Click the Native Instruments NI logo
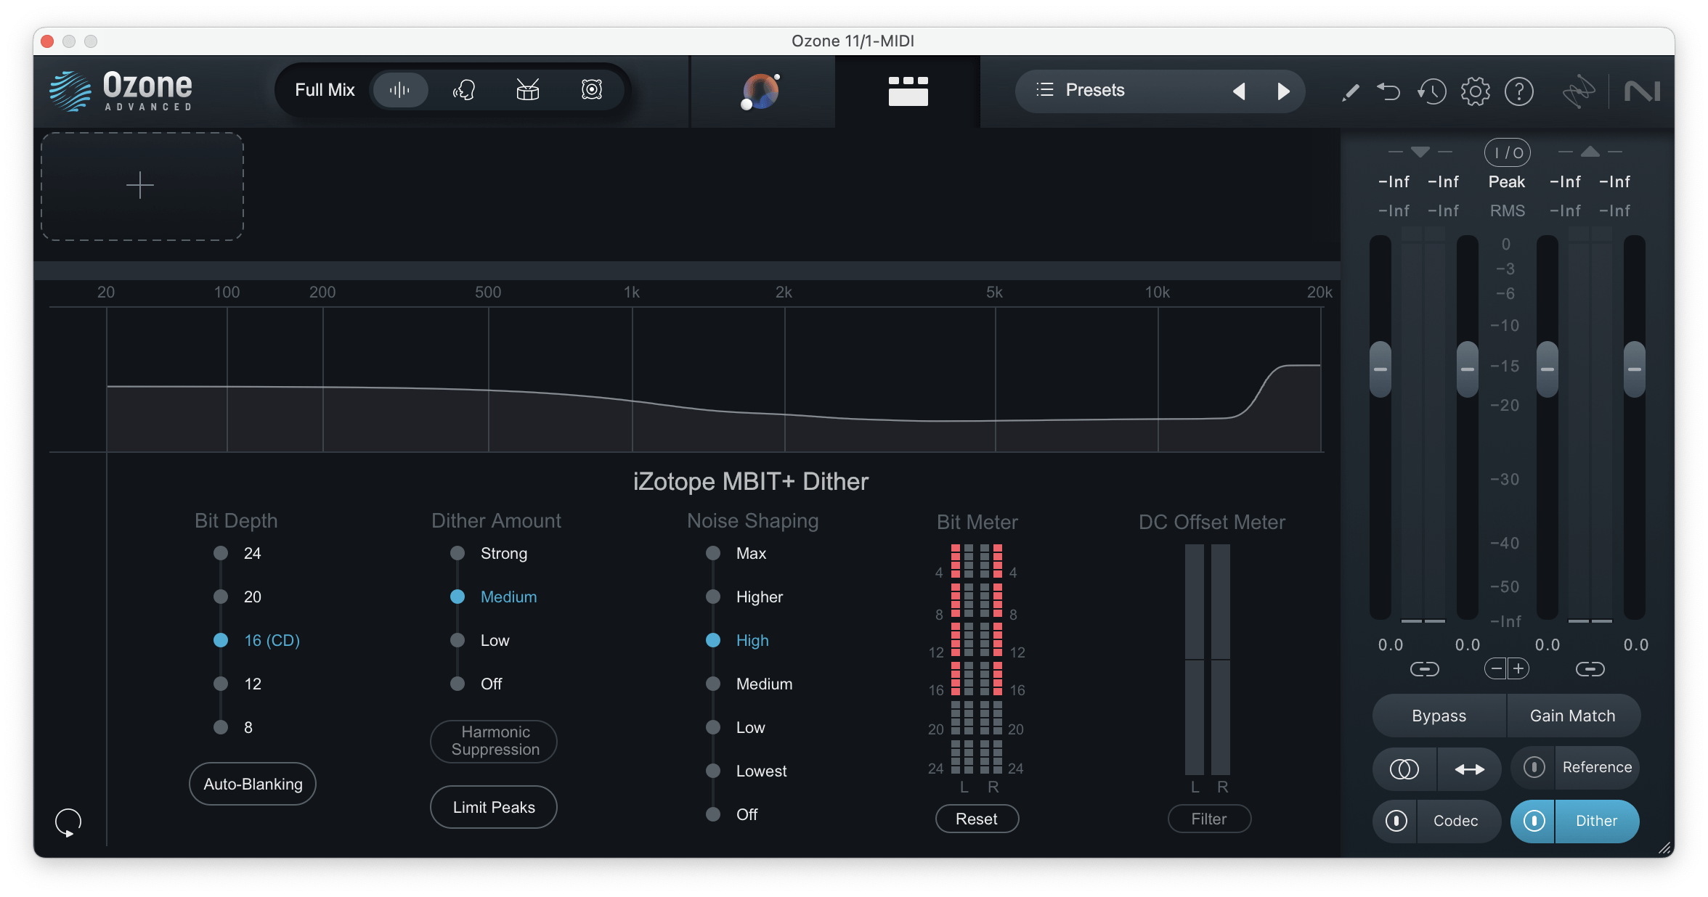This screenshot has height=897, width=1708. click(1642, 91)
